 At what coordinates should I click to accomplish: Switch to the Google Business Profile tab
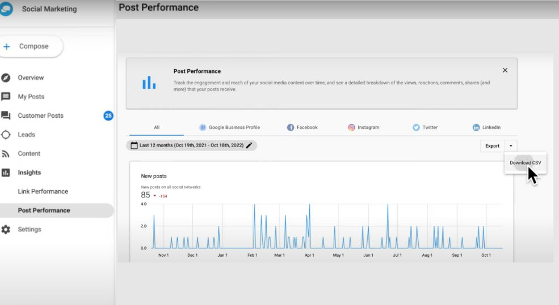pyautogui.click(x=230, y=127)
